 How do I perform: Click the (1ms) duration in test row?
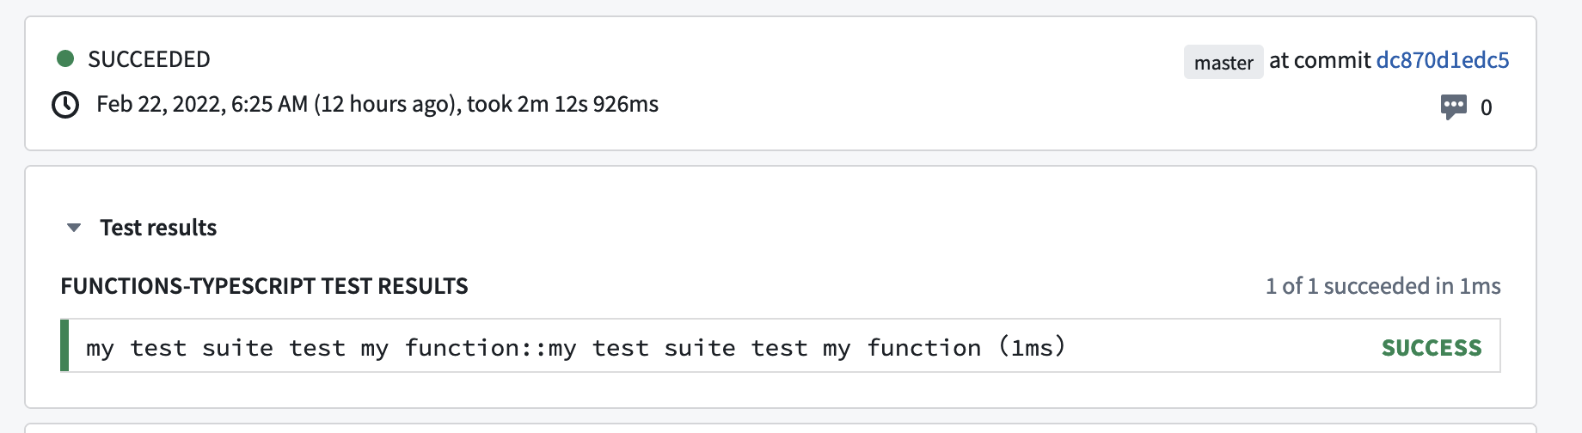[x=1032, y=347]
